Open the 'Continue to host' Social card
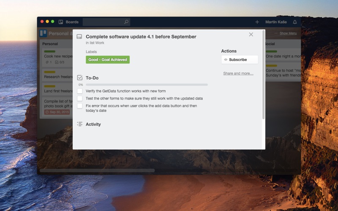The image size is (338, 211). point(283,71)
